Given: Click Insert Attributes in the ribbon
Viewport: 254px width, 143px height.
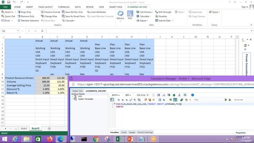Looking at the screenshot, I should point(96,12).
